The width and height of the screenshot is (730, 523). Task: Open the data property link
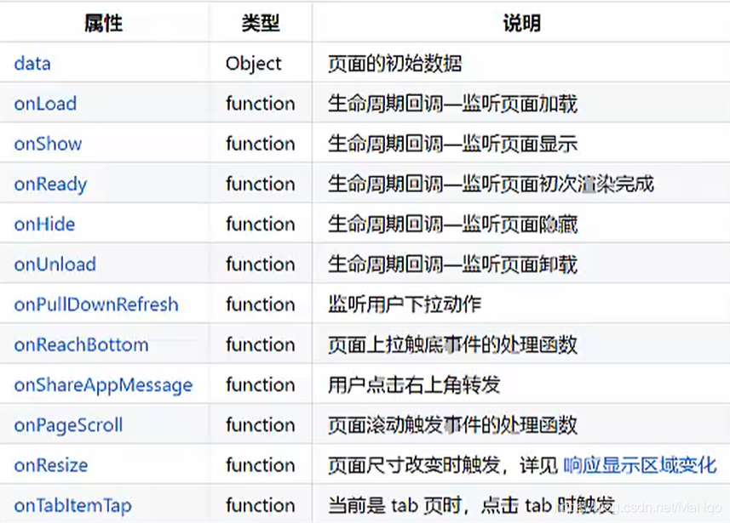click(x=32, y=64)
